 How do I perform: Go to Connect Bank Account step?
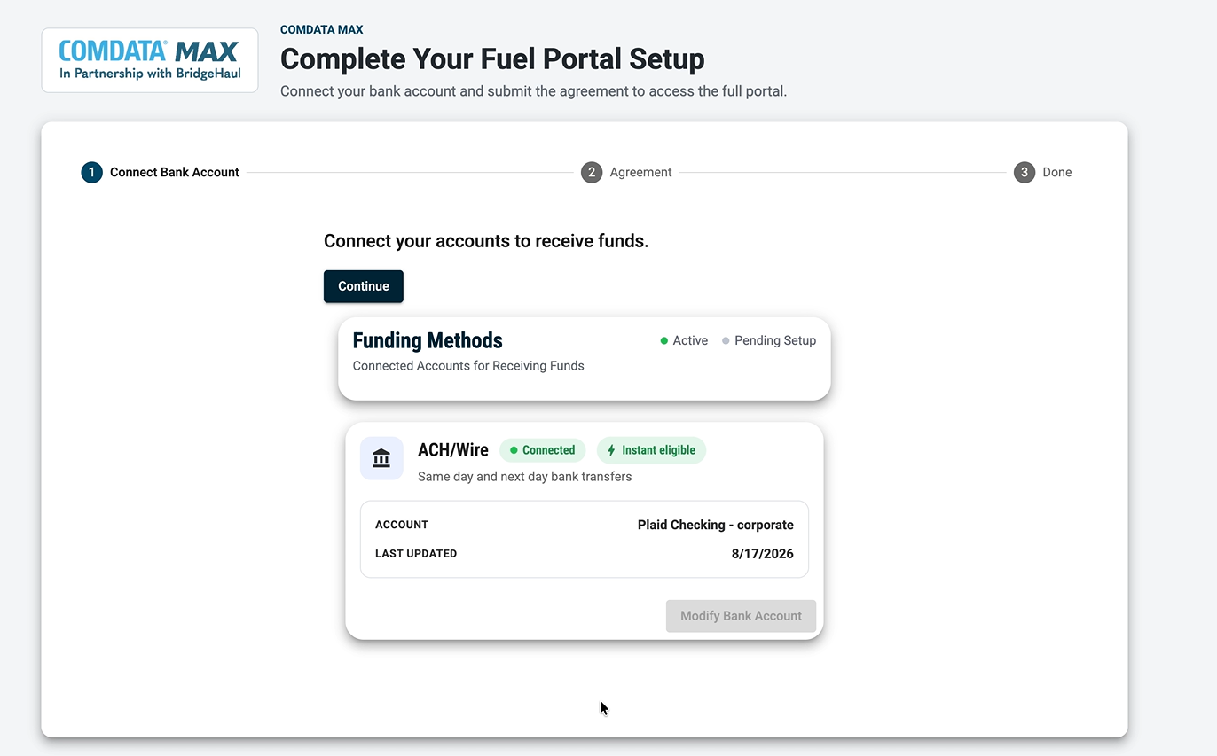pos(161,172)
